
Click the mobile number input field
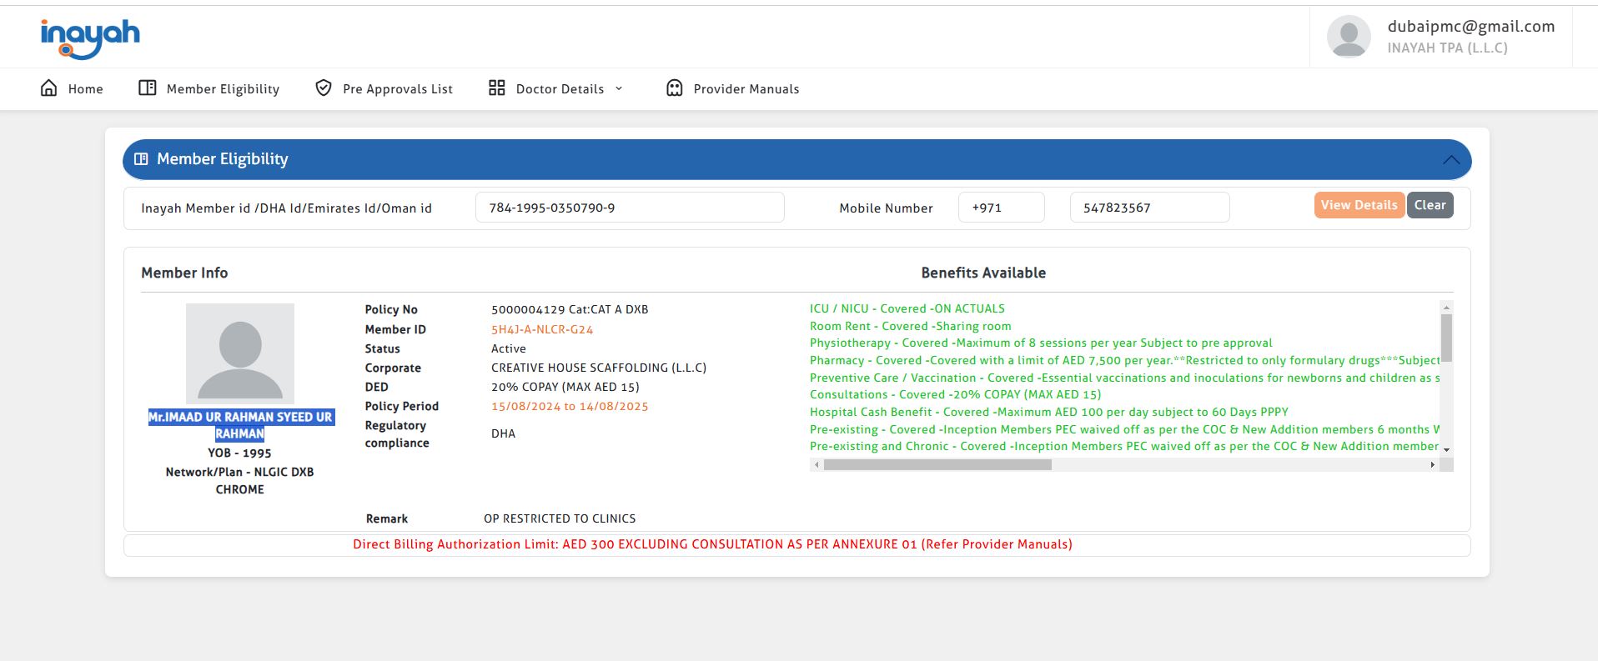(1150, 208)
